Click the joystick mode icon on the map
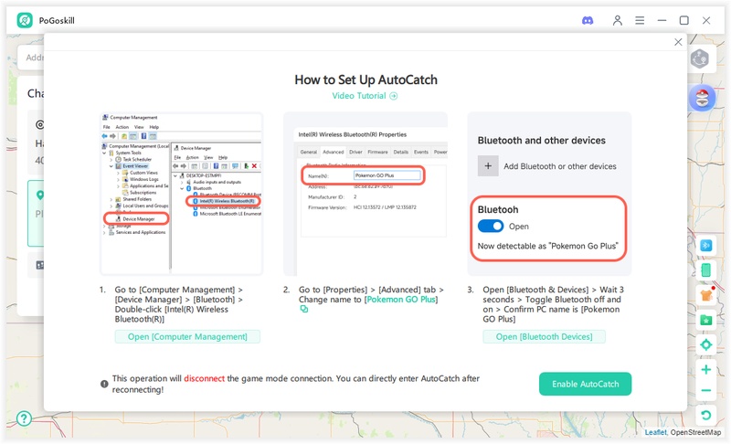 pyautogui.click(x=699, y=58)
